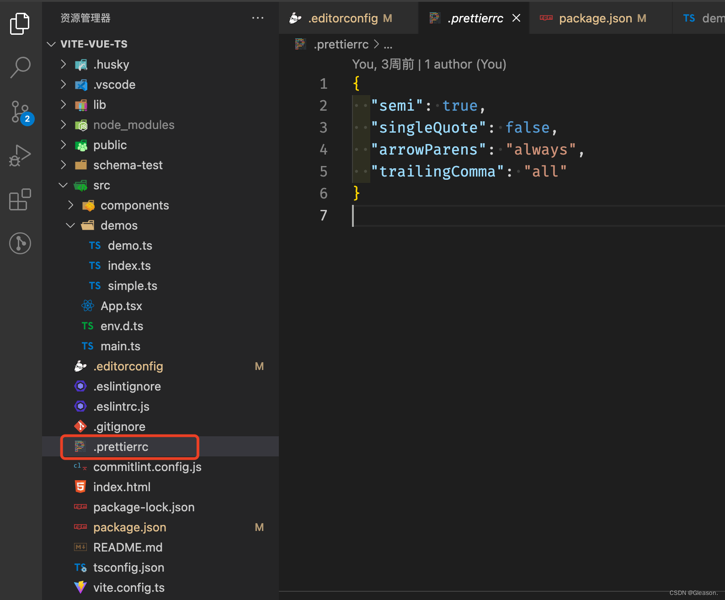Viewport: 725px width, 600px height.
Task: Click the Vite icon beside vite.config.ts
Action: click(x=80, y=587)
